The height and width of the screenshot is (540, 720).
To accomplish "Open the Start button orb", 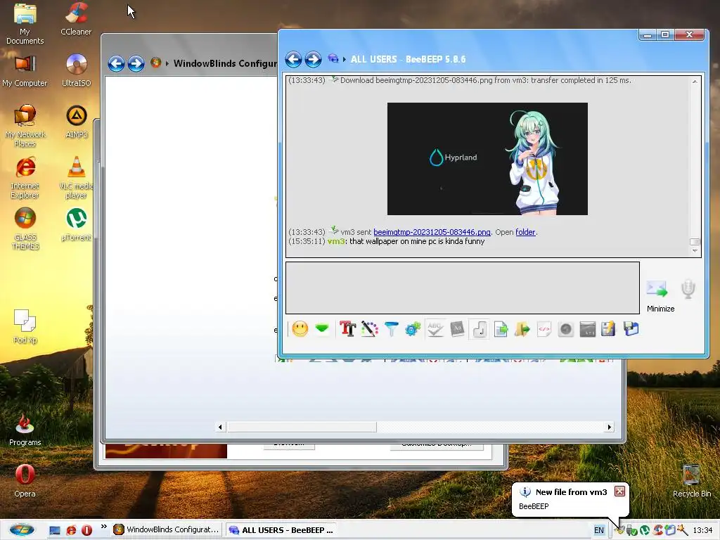I will click(x=22, y=530).
